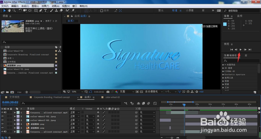
Task: Select the Rotation tool
Action: [x=20, y=10]
